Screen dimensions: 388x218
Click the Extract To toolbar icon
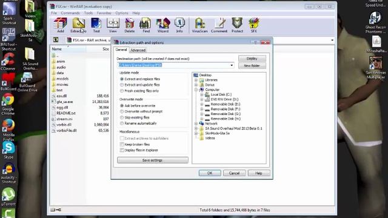click(78, 25)
